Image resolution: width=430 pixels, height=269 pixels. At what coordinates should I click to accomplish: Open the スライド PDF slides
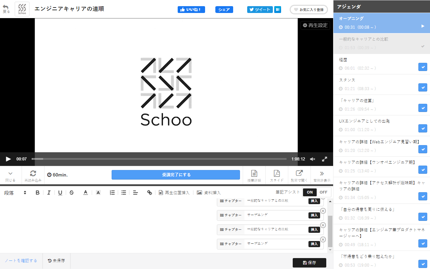(277, 176)
